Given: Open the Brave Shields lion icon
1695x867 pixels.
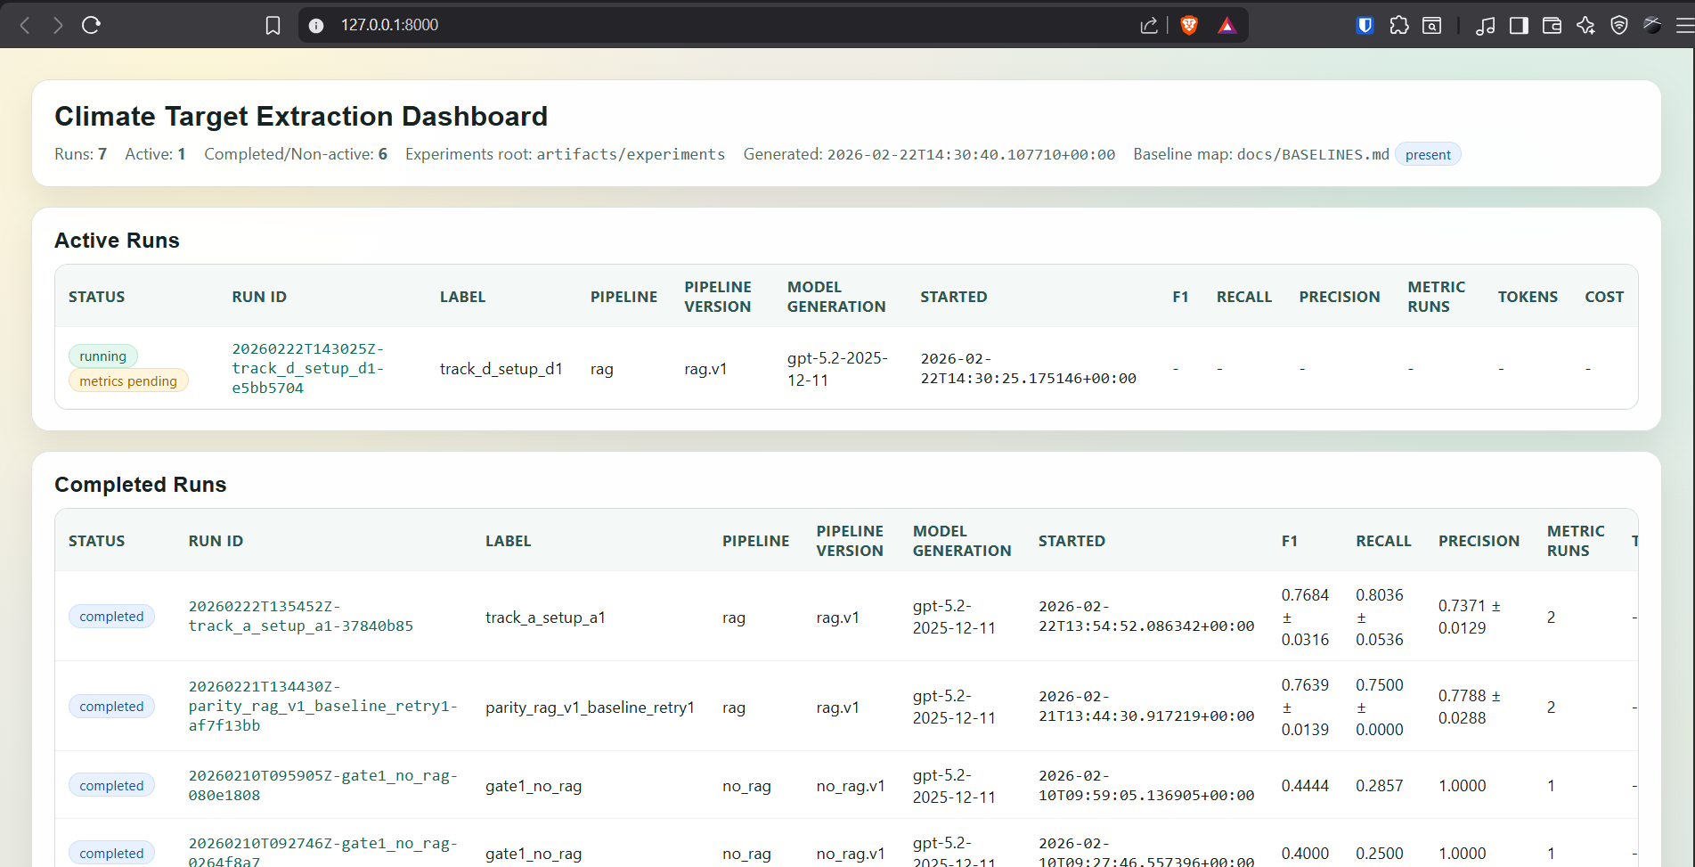Looking at the screenshot, I should point(1188,25).
